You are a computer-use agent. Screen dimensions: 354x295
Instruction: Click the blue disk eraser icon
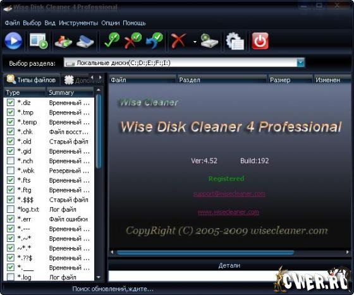(x=85, y=41)
